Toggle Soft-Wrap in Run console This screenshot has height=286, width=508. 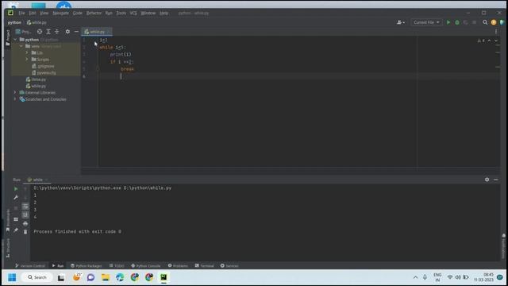pyautogui.click(x=25, y=207)
